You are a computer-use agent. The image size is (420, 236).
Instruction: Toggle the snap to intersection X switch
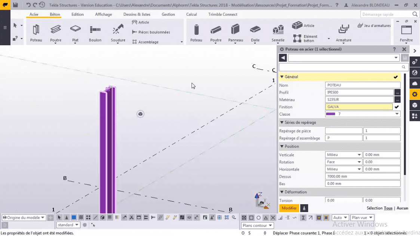[273, 218]
